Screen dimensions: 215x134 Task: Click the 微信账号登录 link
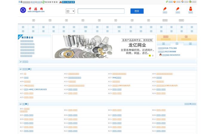point(51,2)
